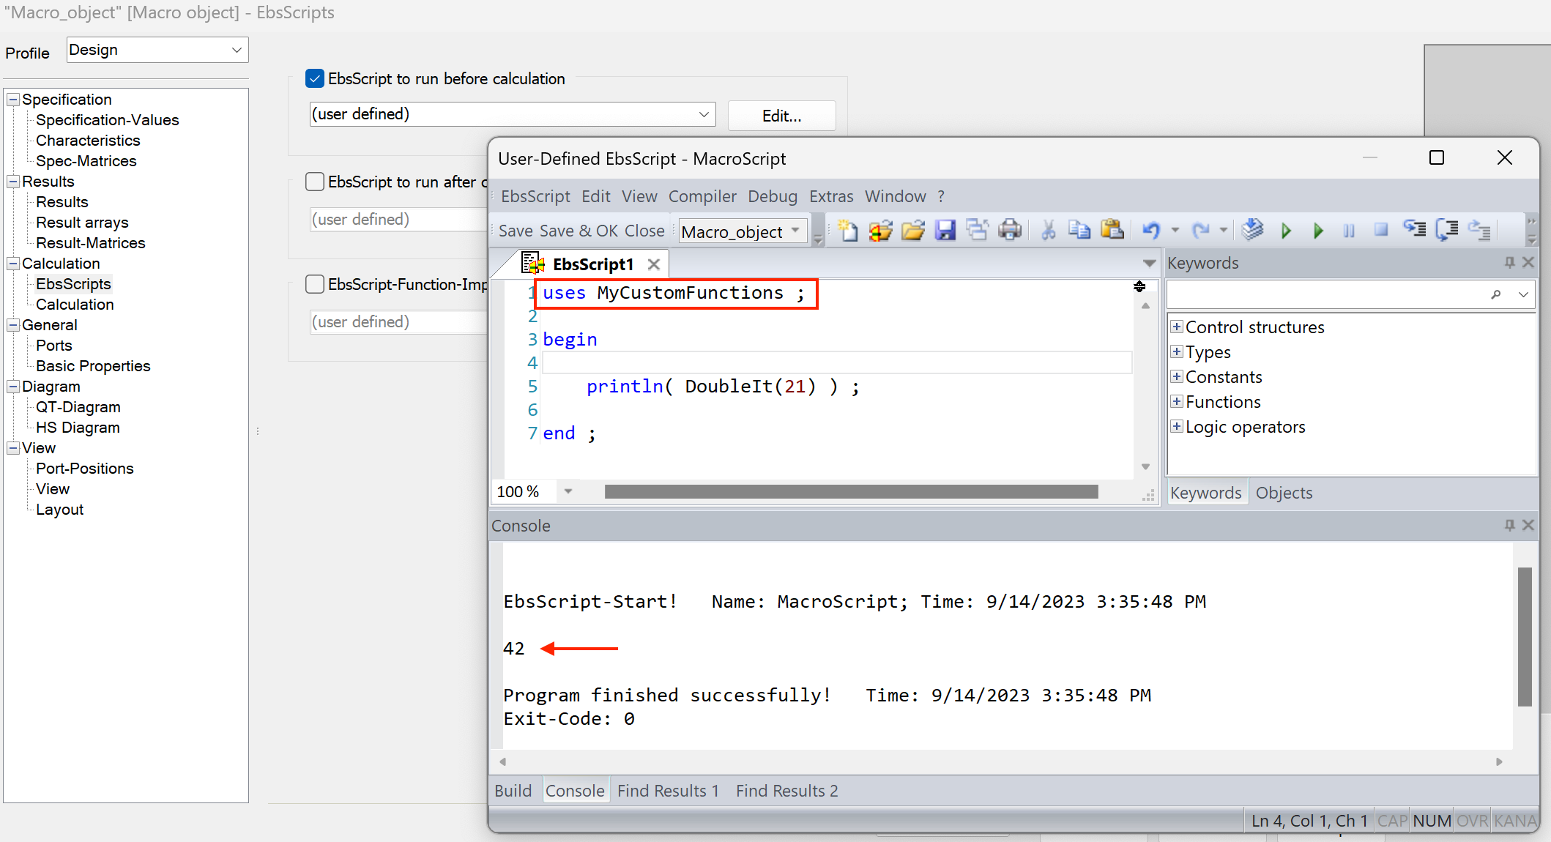Collapse the Specification tree node
Image resolution: width=1551 pixels, height=842 pixels.
pos(13,100)
